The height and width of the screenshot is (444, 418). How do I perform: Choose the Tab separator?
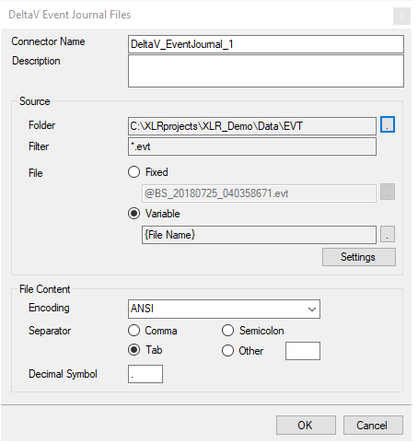point(145,350)
